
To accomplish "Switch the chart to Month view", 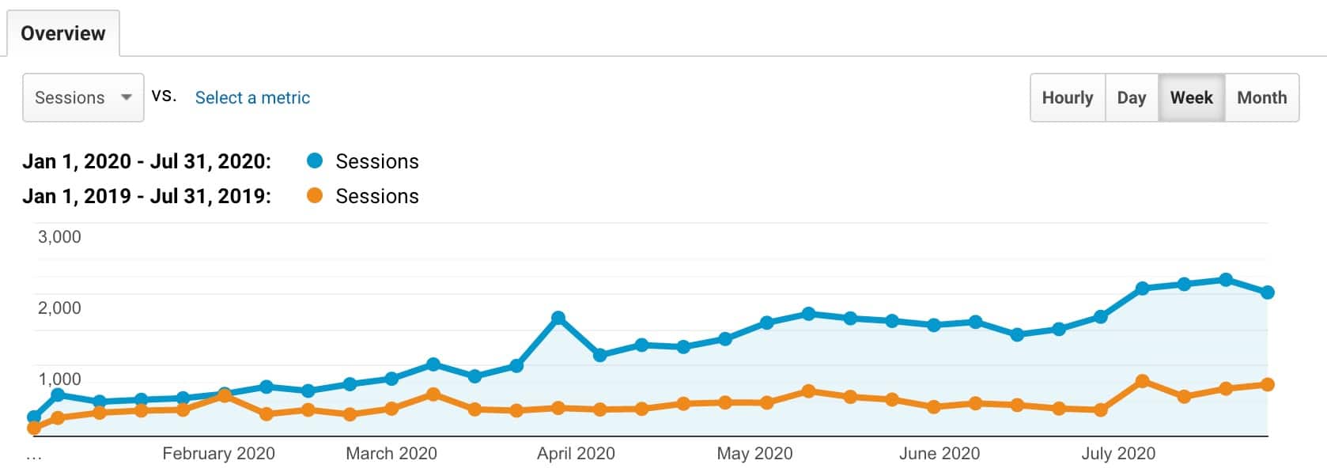I will (1262, 97).
